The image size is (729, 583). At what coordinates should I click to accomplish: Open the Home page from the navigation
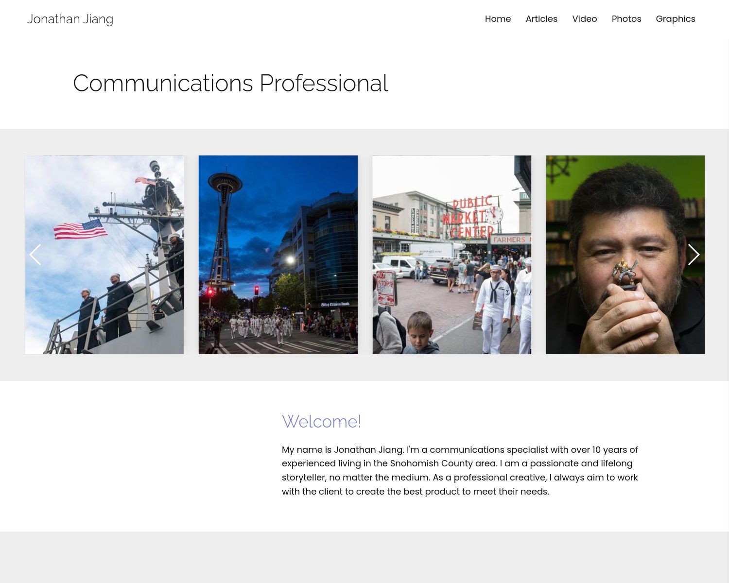tap(498, 18)
